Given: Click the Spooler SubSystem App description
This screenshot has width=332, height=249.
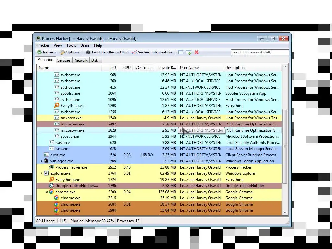Looking at the screenshot, I should coord(246,93).
